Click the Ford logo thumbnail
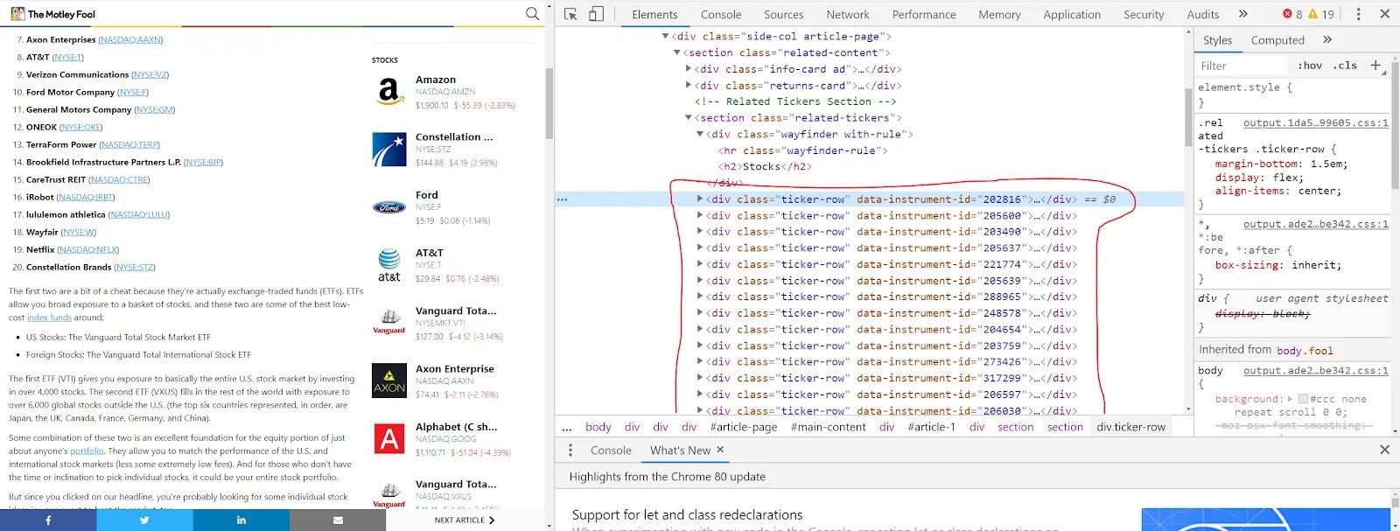1400x531 pixels. (388, 207)
